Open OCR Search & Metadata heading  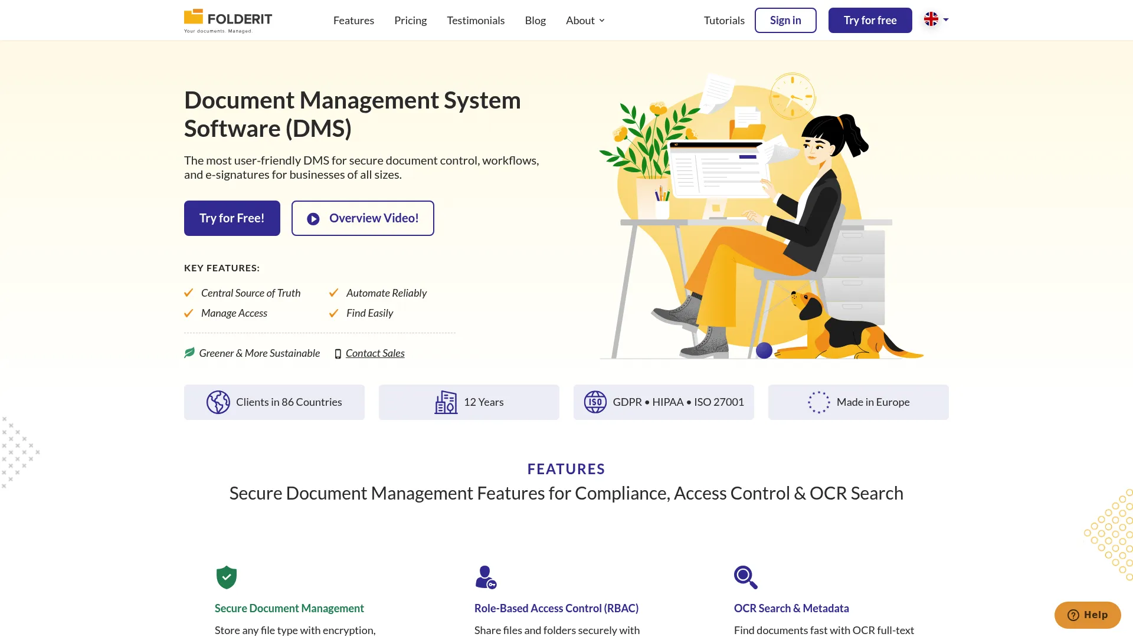[791, 608]
